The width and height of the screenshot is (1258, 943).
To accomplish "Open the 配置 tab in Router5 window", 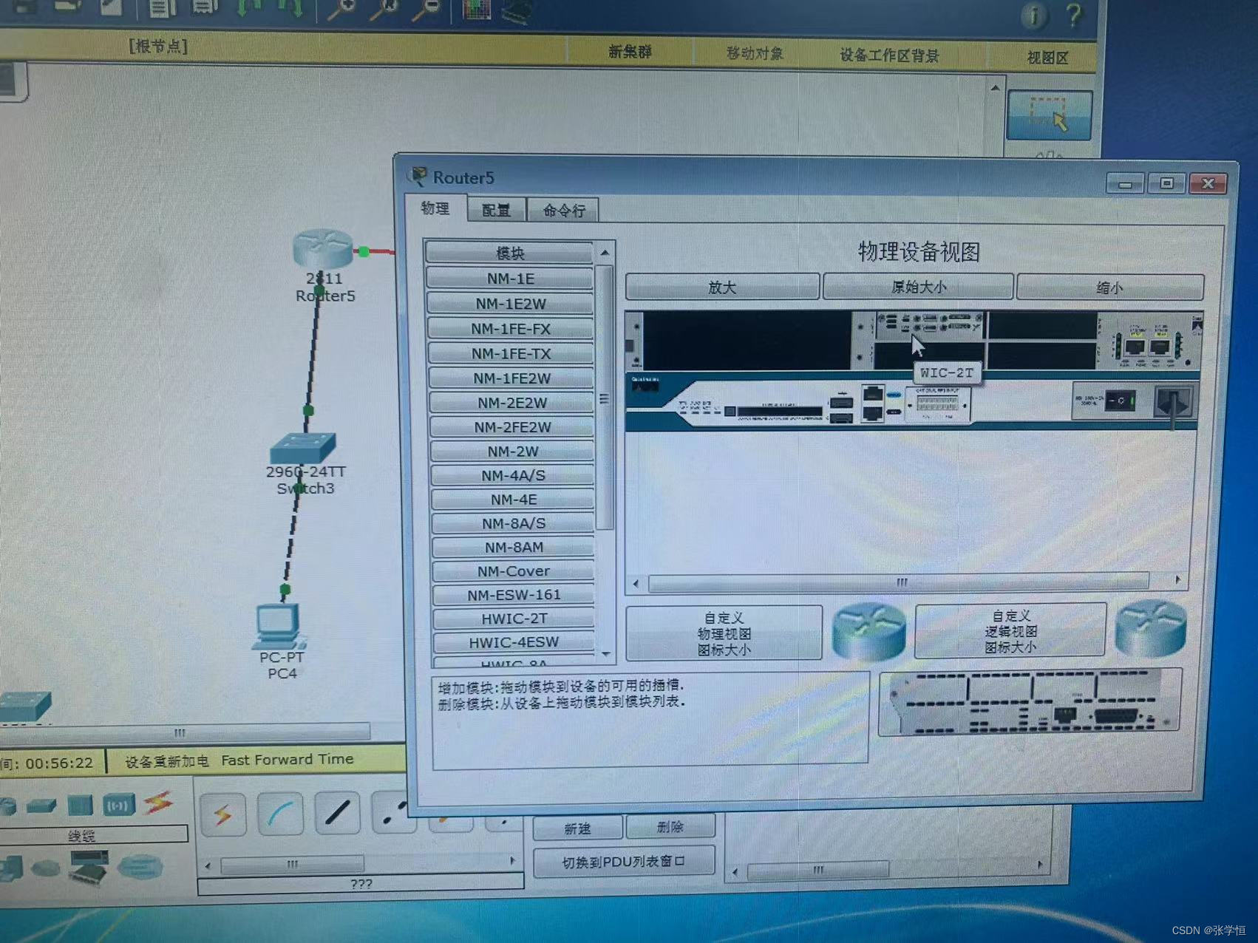I will [496, 211].
